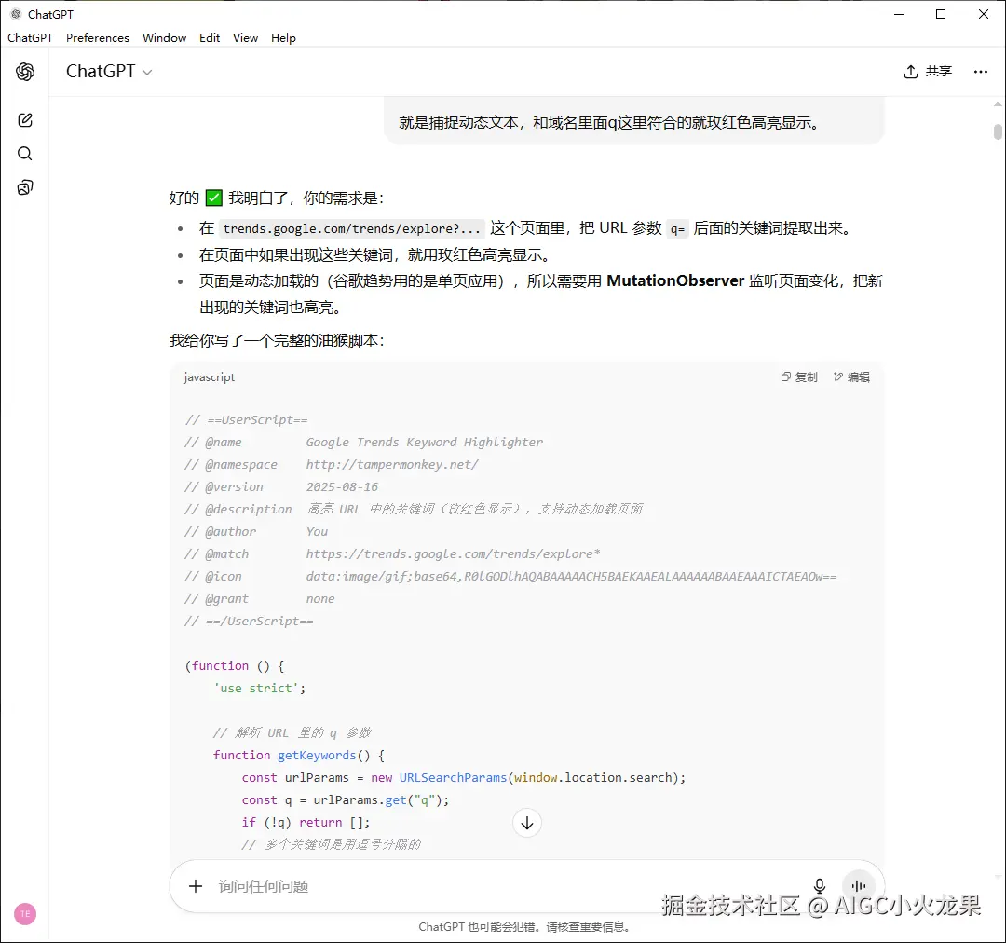The width and height of the screenshot is (1006, 943).
Task: Edit the code with the 编辑 button
Action: click(851, 376)
